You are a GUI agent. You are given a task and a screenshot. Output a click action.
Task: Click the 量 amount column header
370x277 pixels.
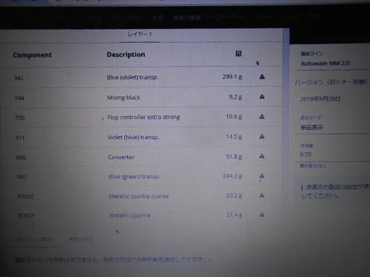tap(238, 54)
